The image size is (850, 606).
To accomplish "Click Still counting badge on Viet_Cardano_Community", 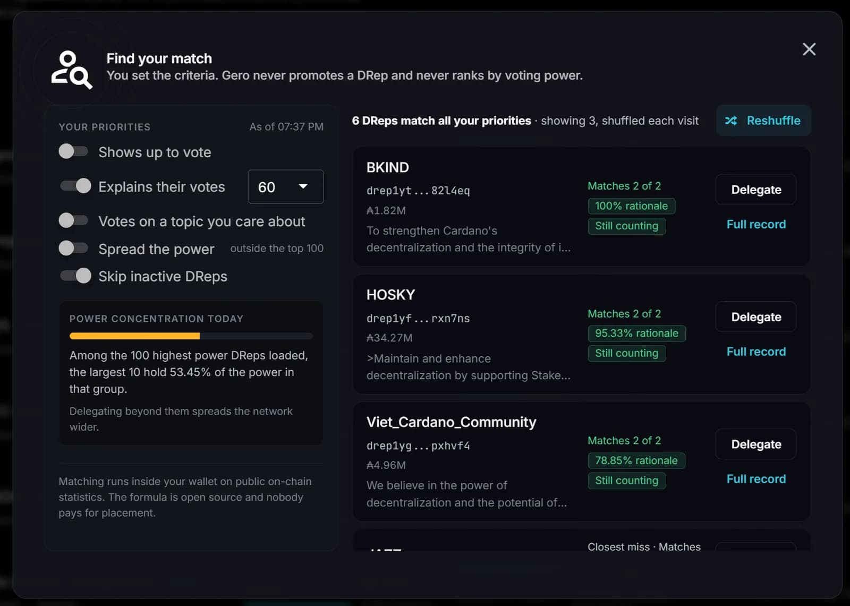I will coord(626,481).
